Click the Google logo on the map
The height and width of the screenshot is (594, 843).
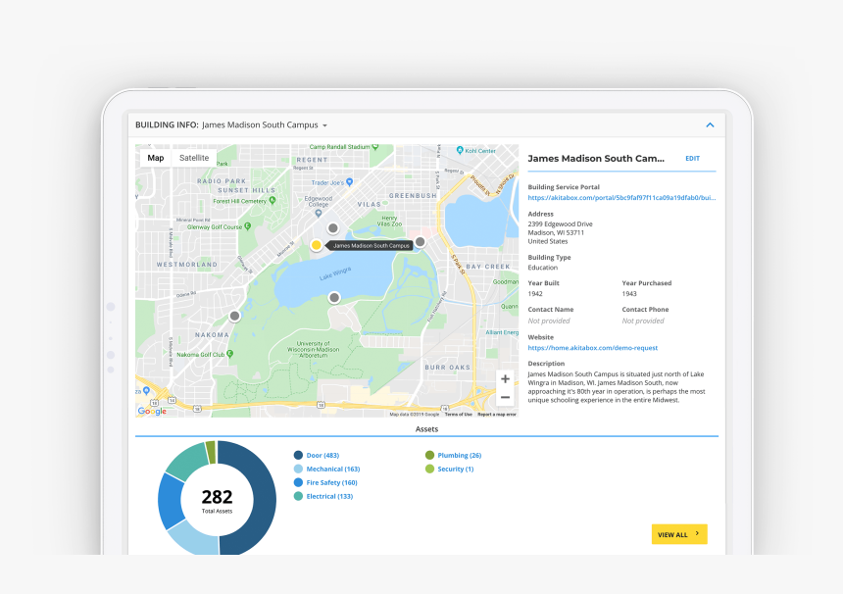[152, 412]
